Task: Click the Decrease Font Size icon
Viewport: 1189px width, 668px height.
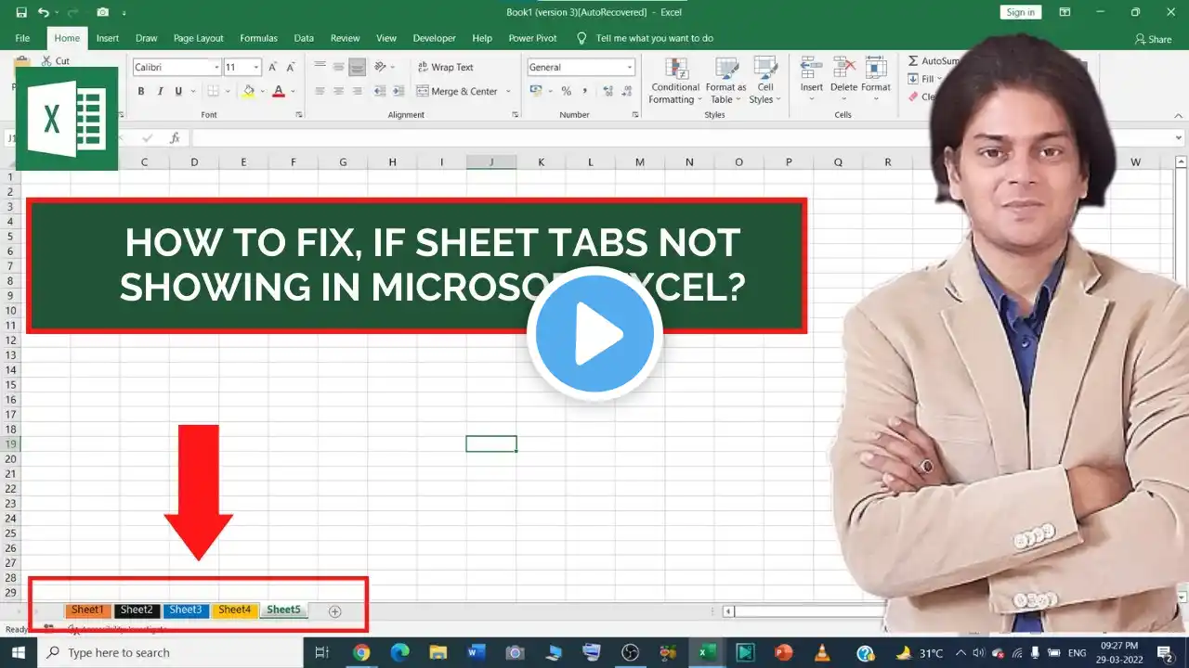Action: click(291, 67)
